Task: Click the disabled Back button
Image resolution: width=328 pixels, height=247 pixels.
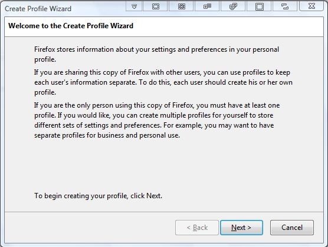Action: 197,228
